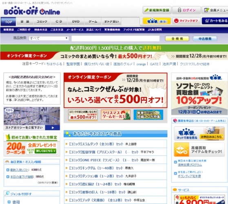Switch to the DVD tab
228x204 pixels.
76,22
